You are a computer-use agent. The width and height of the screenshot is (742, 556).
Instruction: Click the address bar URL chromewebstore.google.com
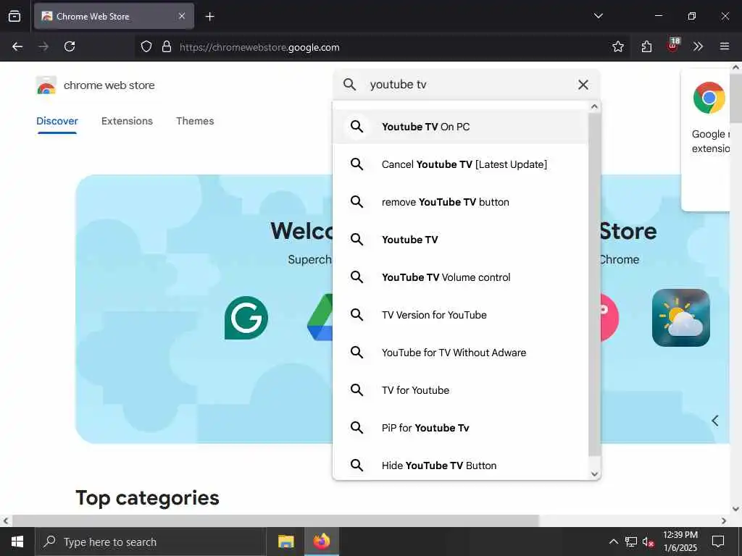[x=259, y=47]
